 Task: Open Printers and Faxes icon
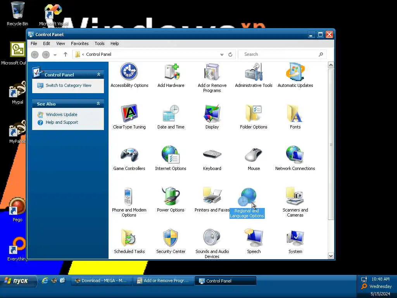pos(212,200)
